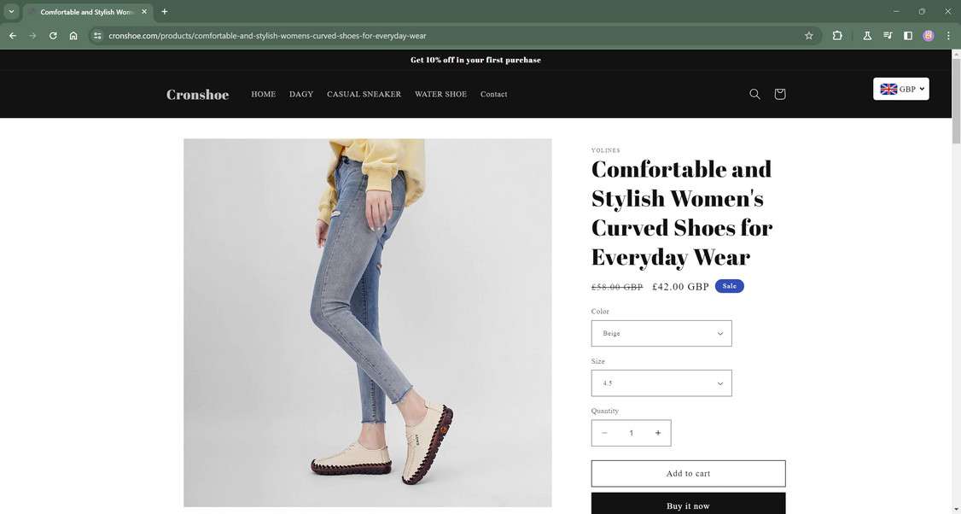
Task: Open the search icon
Action: click(x=754, y=93)
